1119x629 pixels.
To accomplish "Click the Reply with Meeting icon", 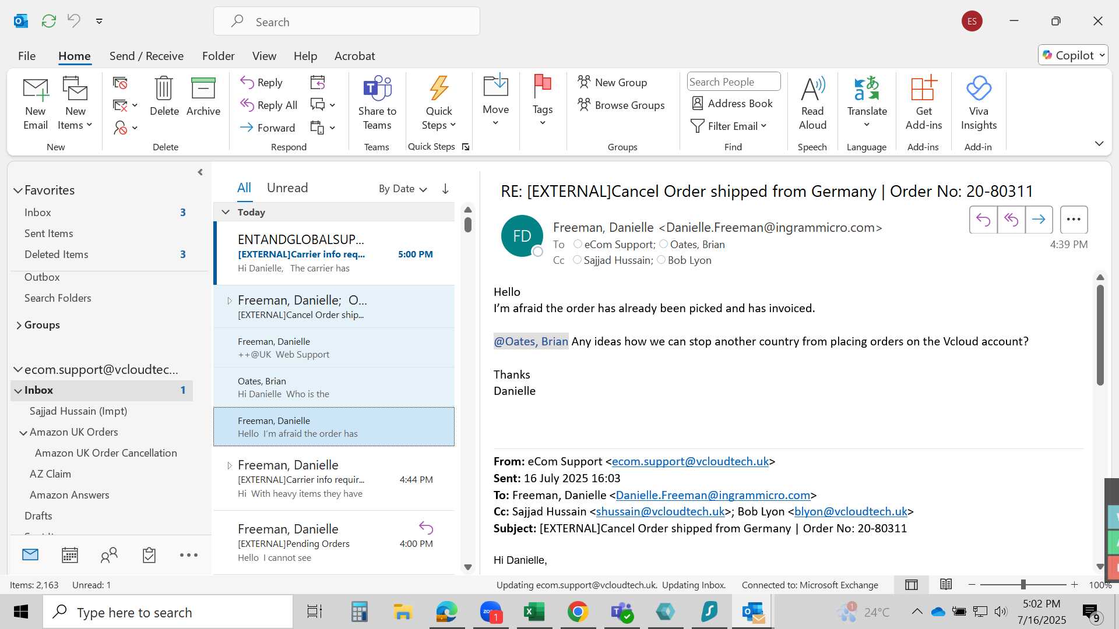I will [318, 83].
